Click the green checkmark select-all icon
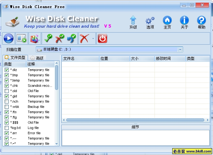 pyautogui.click(x=49, y=38)
